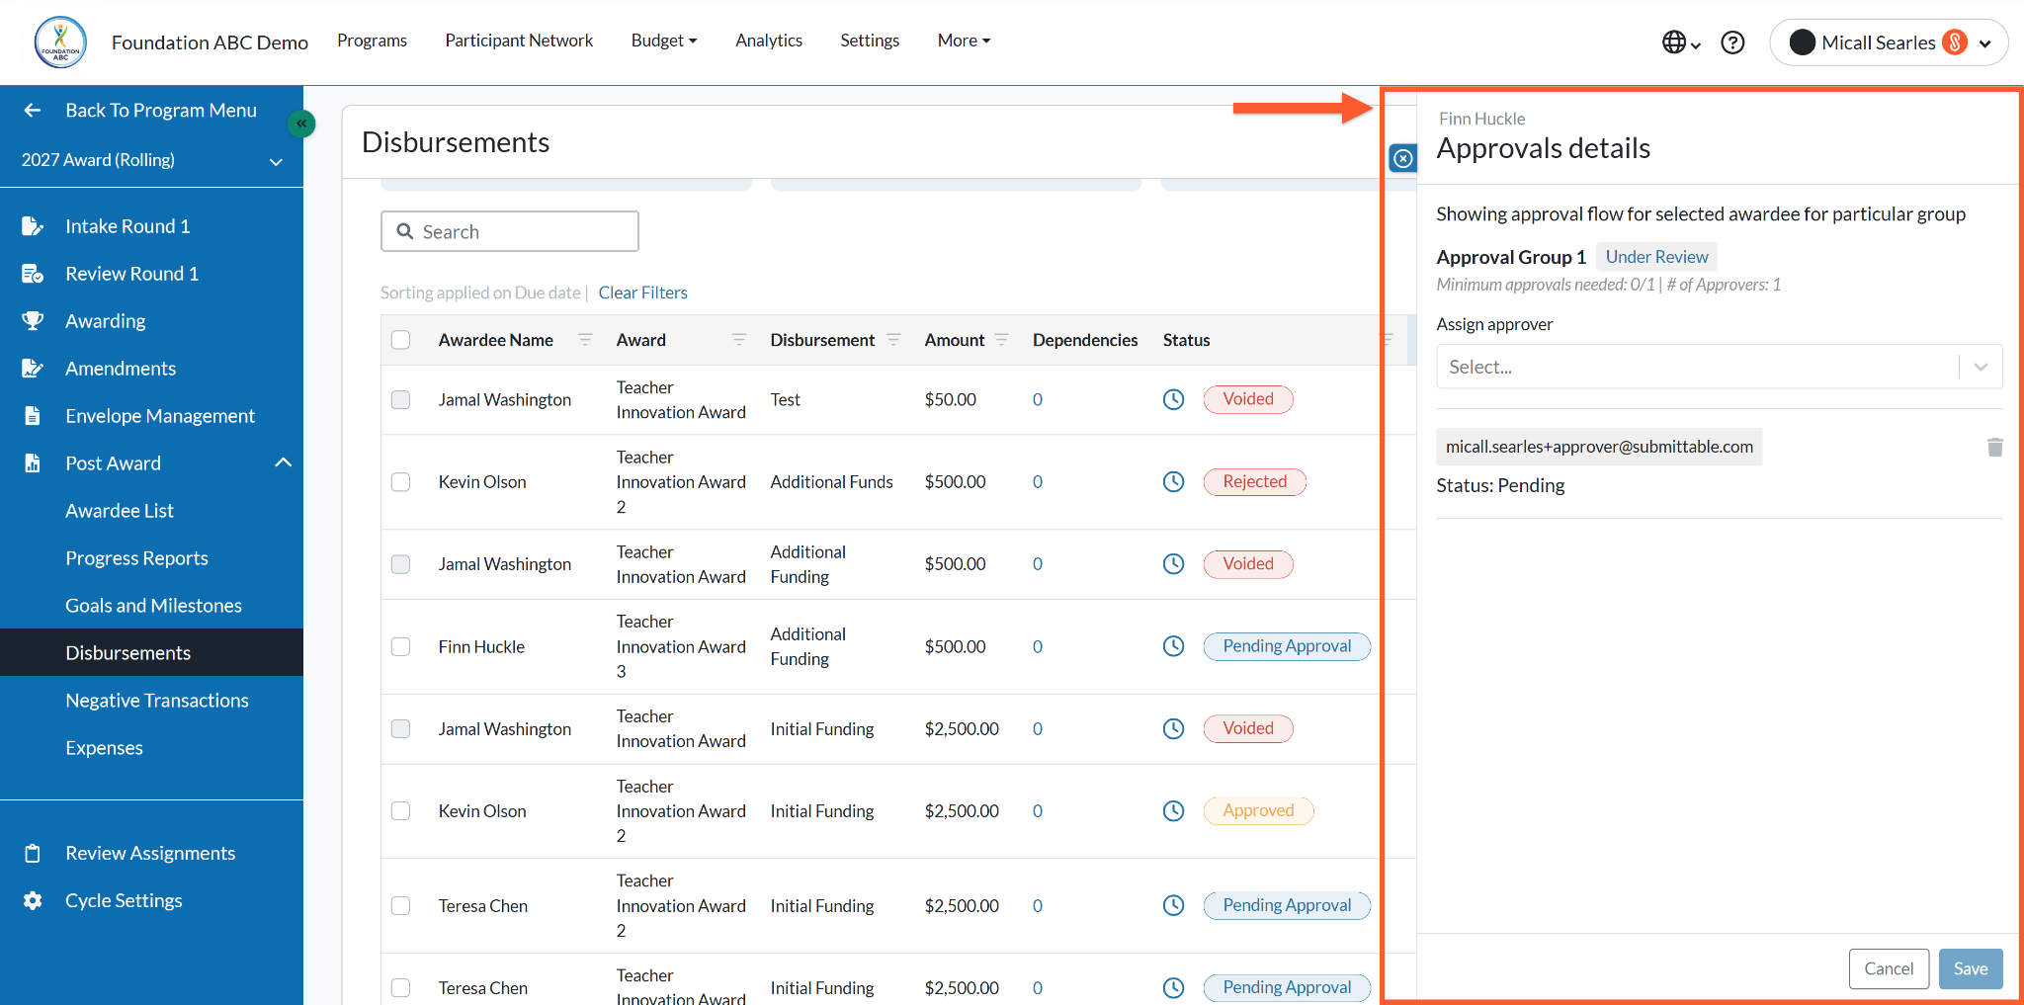
Task: Toggle the select-all checkbox in table header
Action: 400,340
